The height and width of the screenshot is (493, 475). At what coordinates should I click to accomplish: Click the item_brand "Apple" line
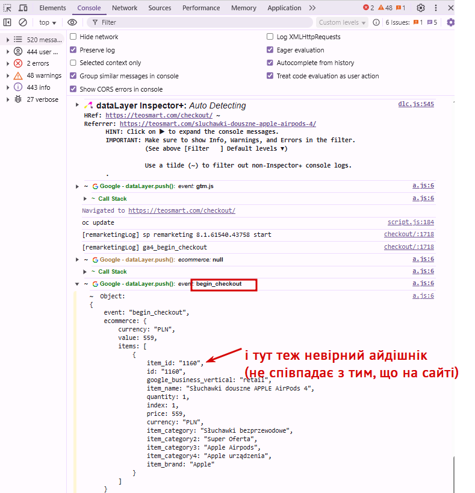pos(181,465)
